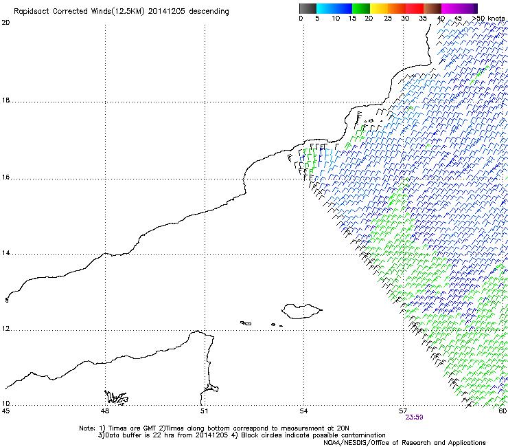Click the small island outlines near 48E 10N
This screenshot has height=447, width=508.
coord(116,397)
